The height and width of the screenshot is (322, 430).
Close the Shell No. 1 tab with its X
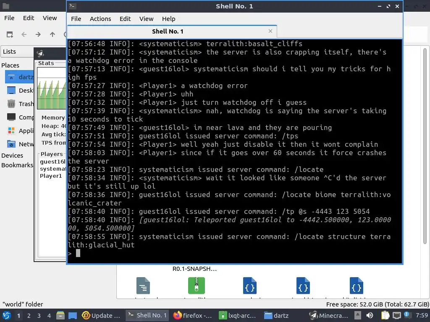point(270,31)
